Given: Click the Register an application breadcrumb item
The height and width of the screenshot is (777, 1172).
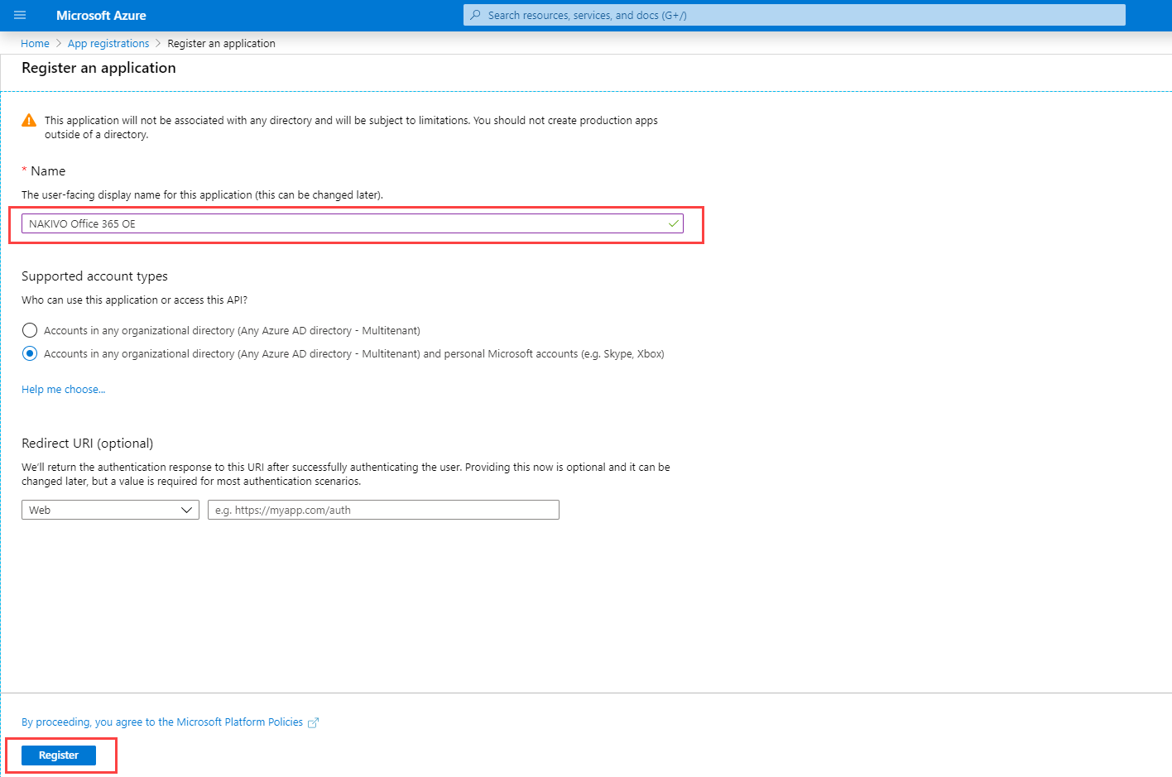Looking at the screenshot, I should (221, 44).
